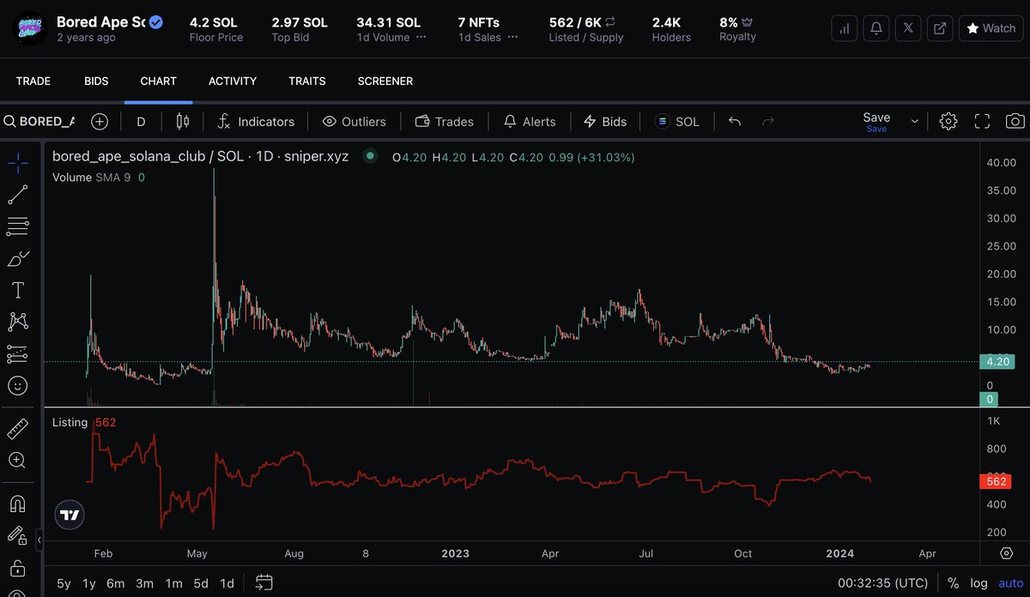
Task: Activate the zoom in tool
Action: 17,461
